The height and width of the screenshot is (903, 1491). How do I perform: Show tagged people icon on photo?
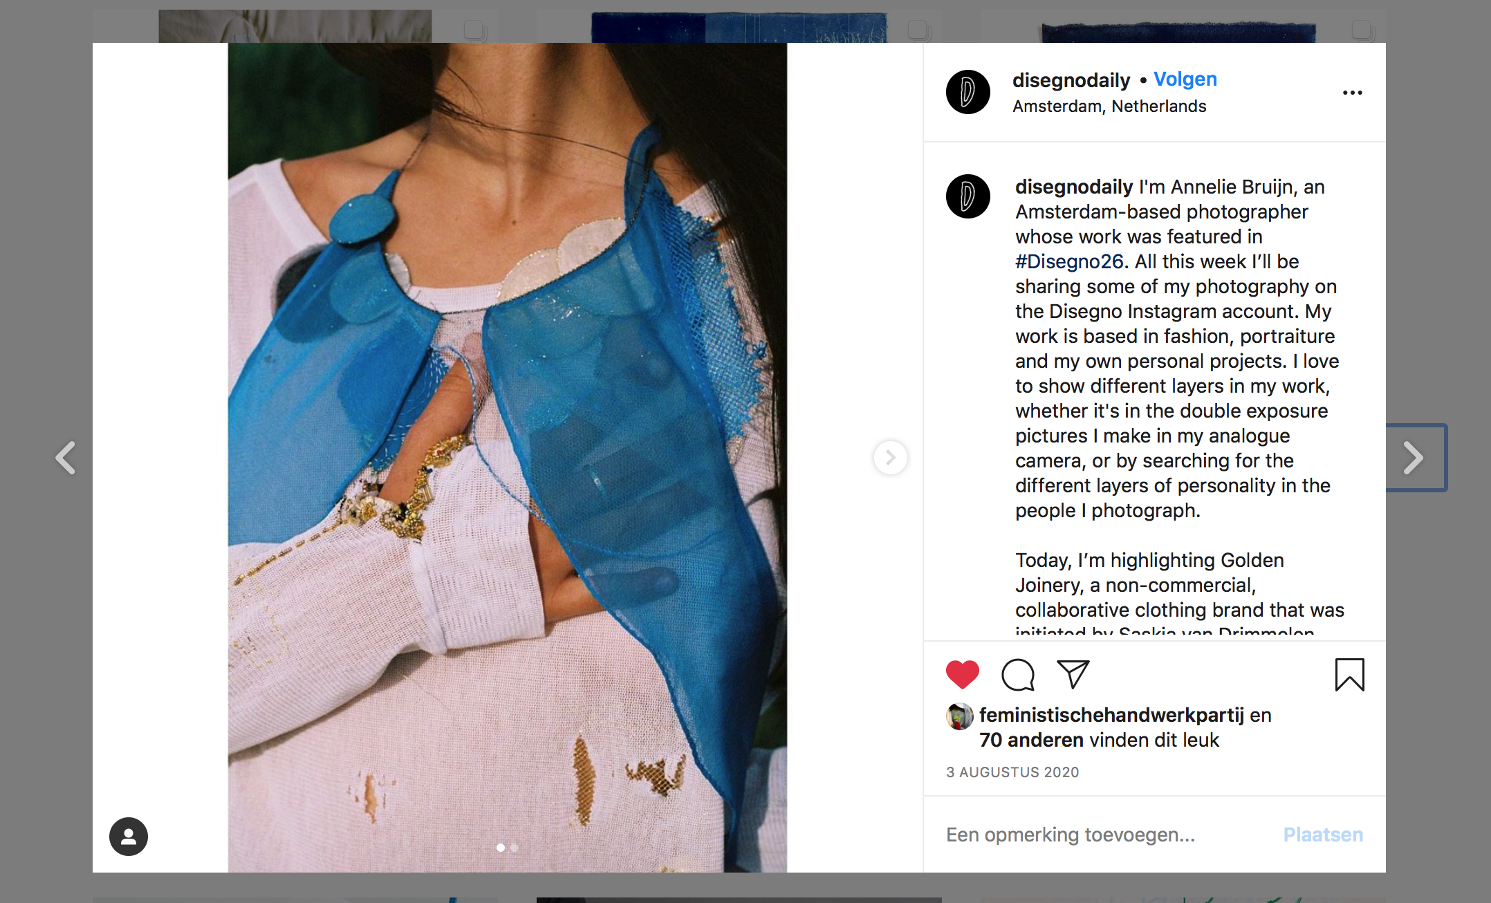(x=129, y=837)
